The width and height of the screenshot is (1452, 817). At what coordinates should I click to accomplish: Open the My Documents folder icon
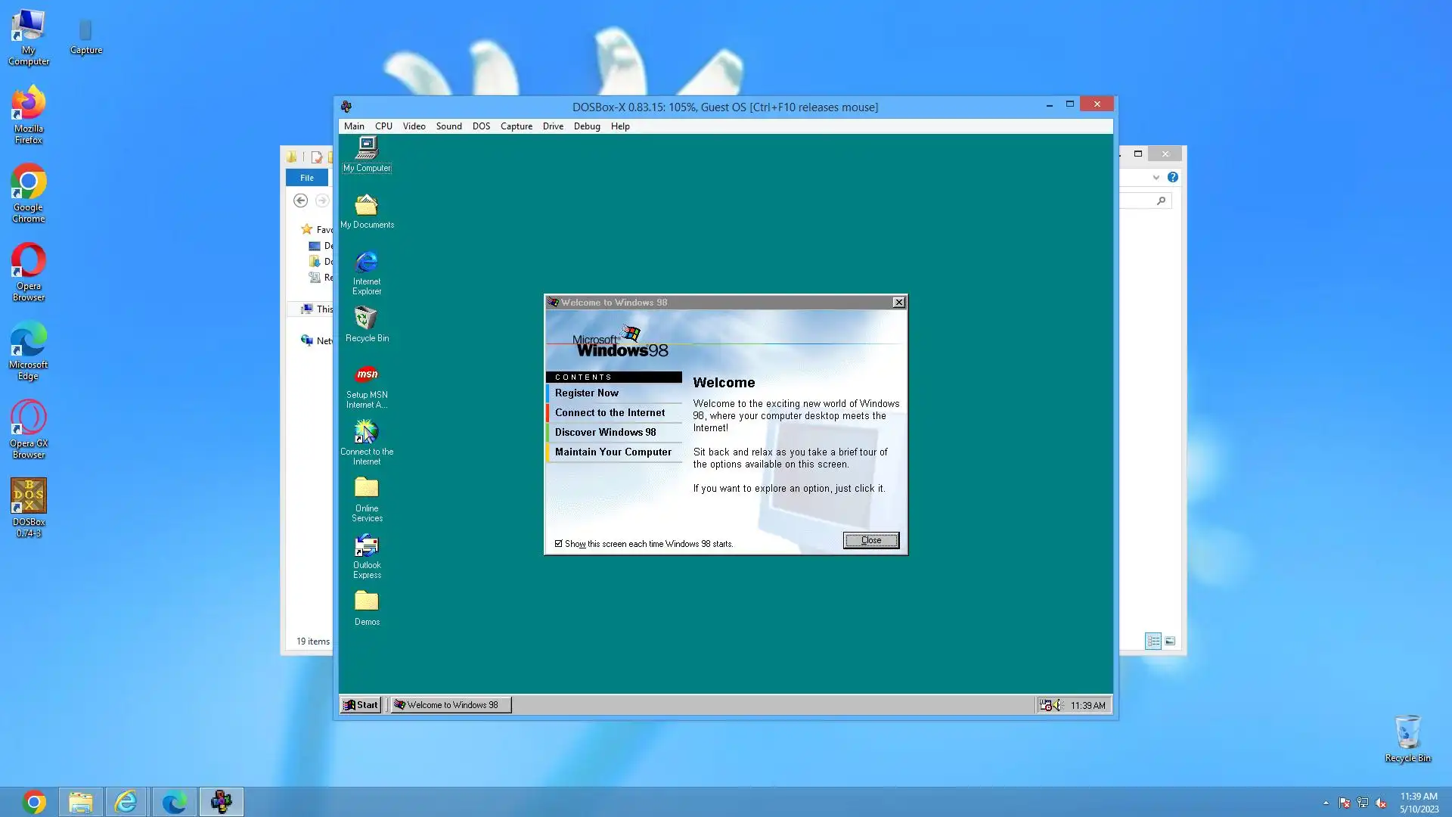pyautogui.click(x=367, y=206)
